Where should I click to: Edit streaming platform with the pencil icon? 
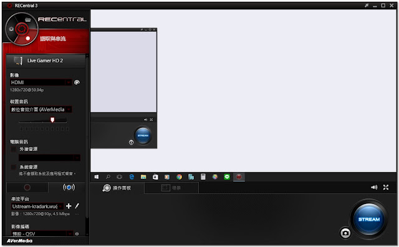[77, 206]
